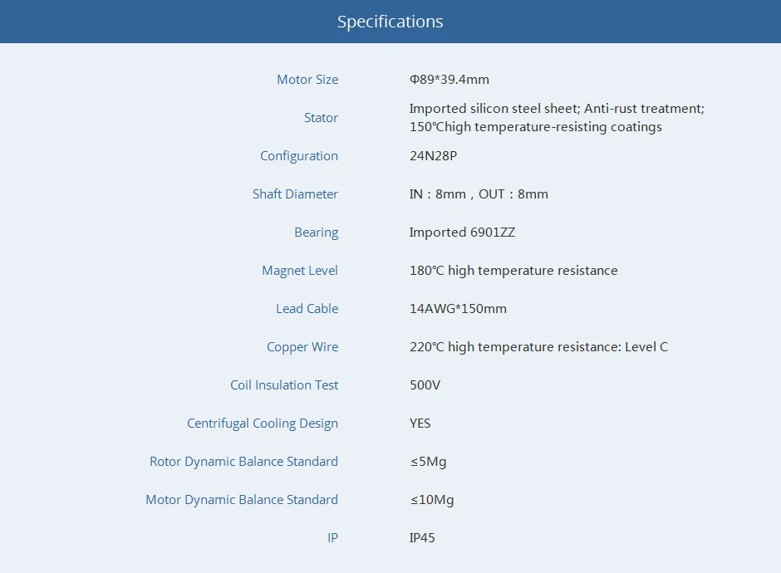The image size is (781, 573).
Task: Click the Bearing label
Action: point(316,233)
